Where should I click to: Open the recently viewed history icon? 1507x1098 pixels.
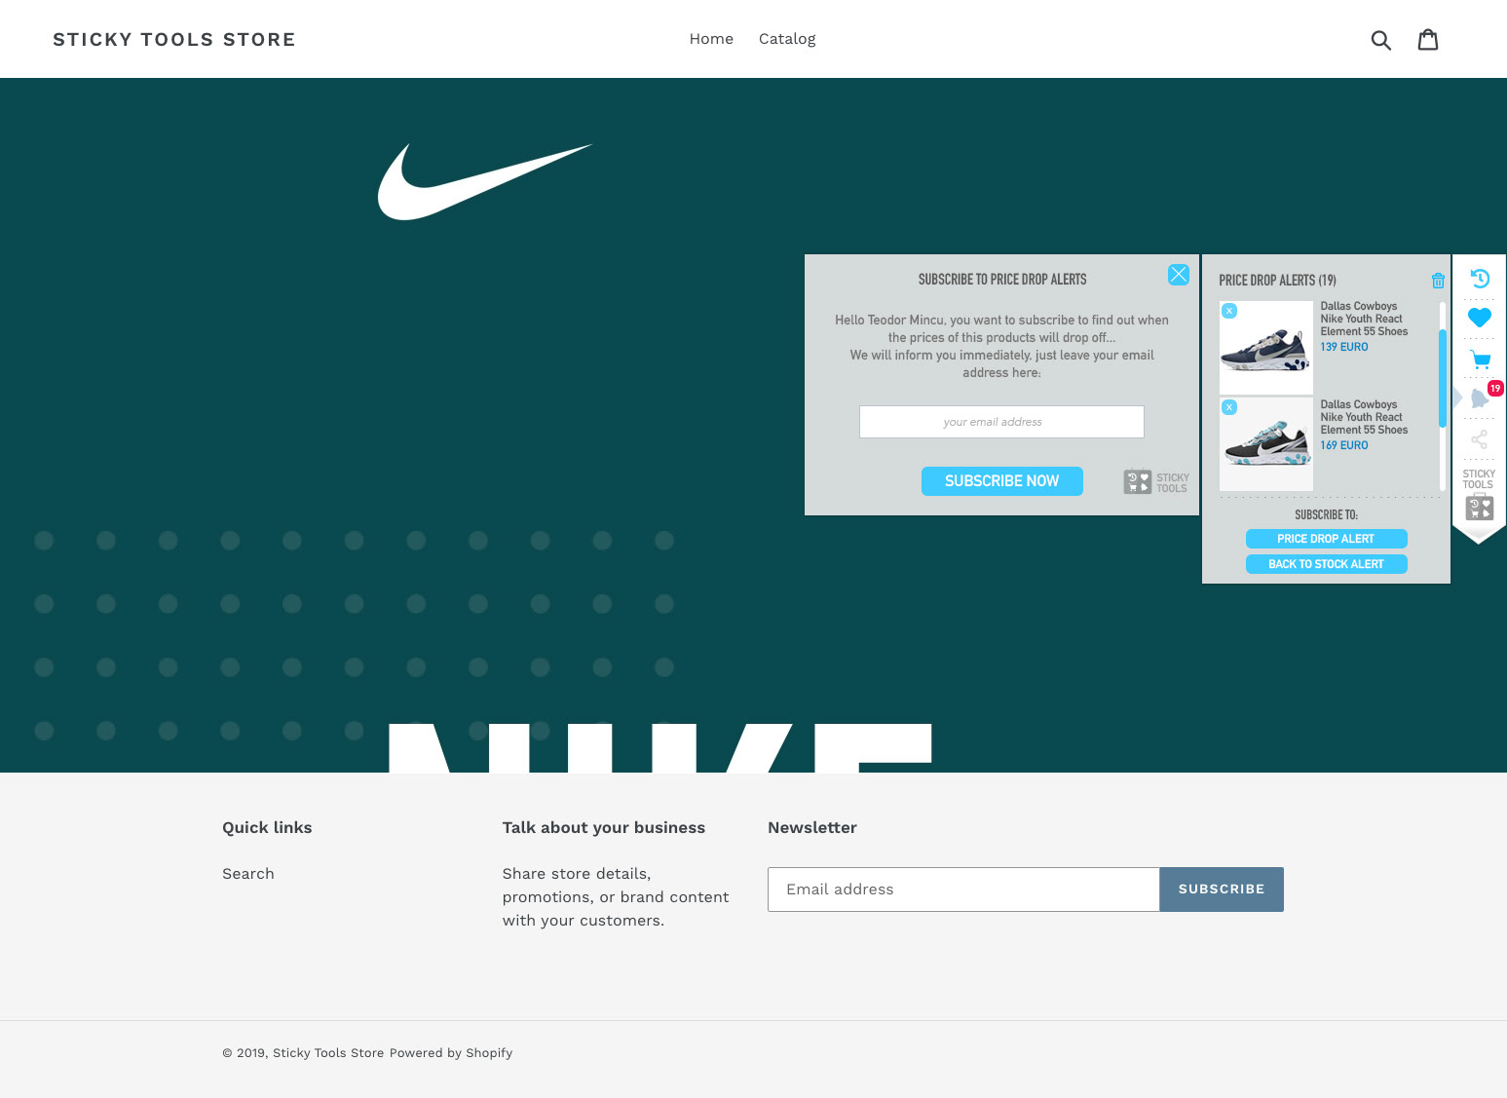tap(1480, 278)
